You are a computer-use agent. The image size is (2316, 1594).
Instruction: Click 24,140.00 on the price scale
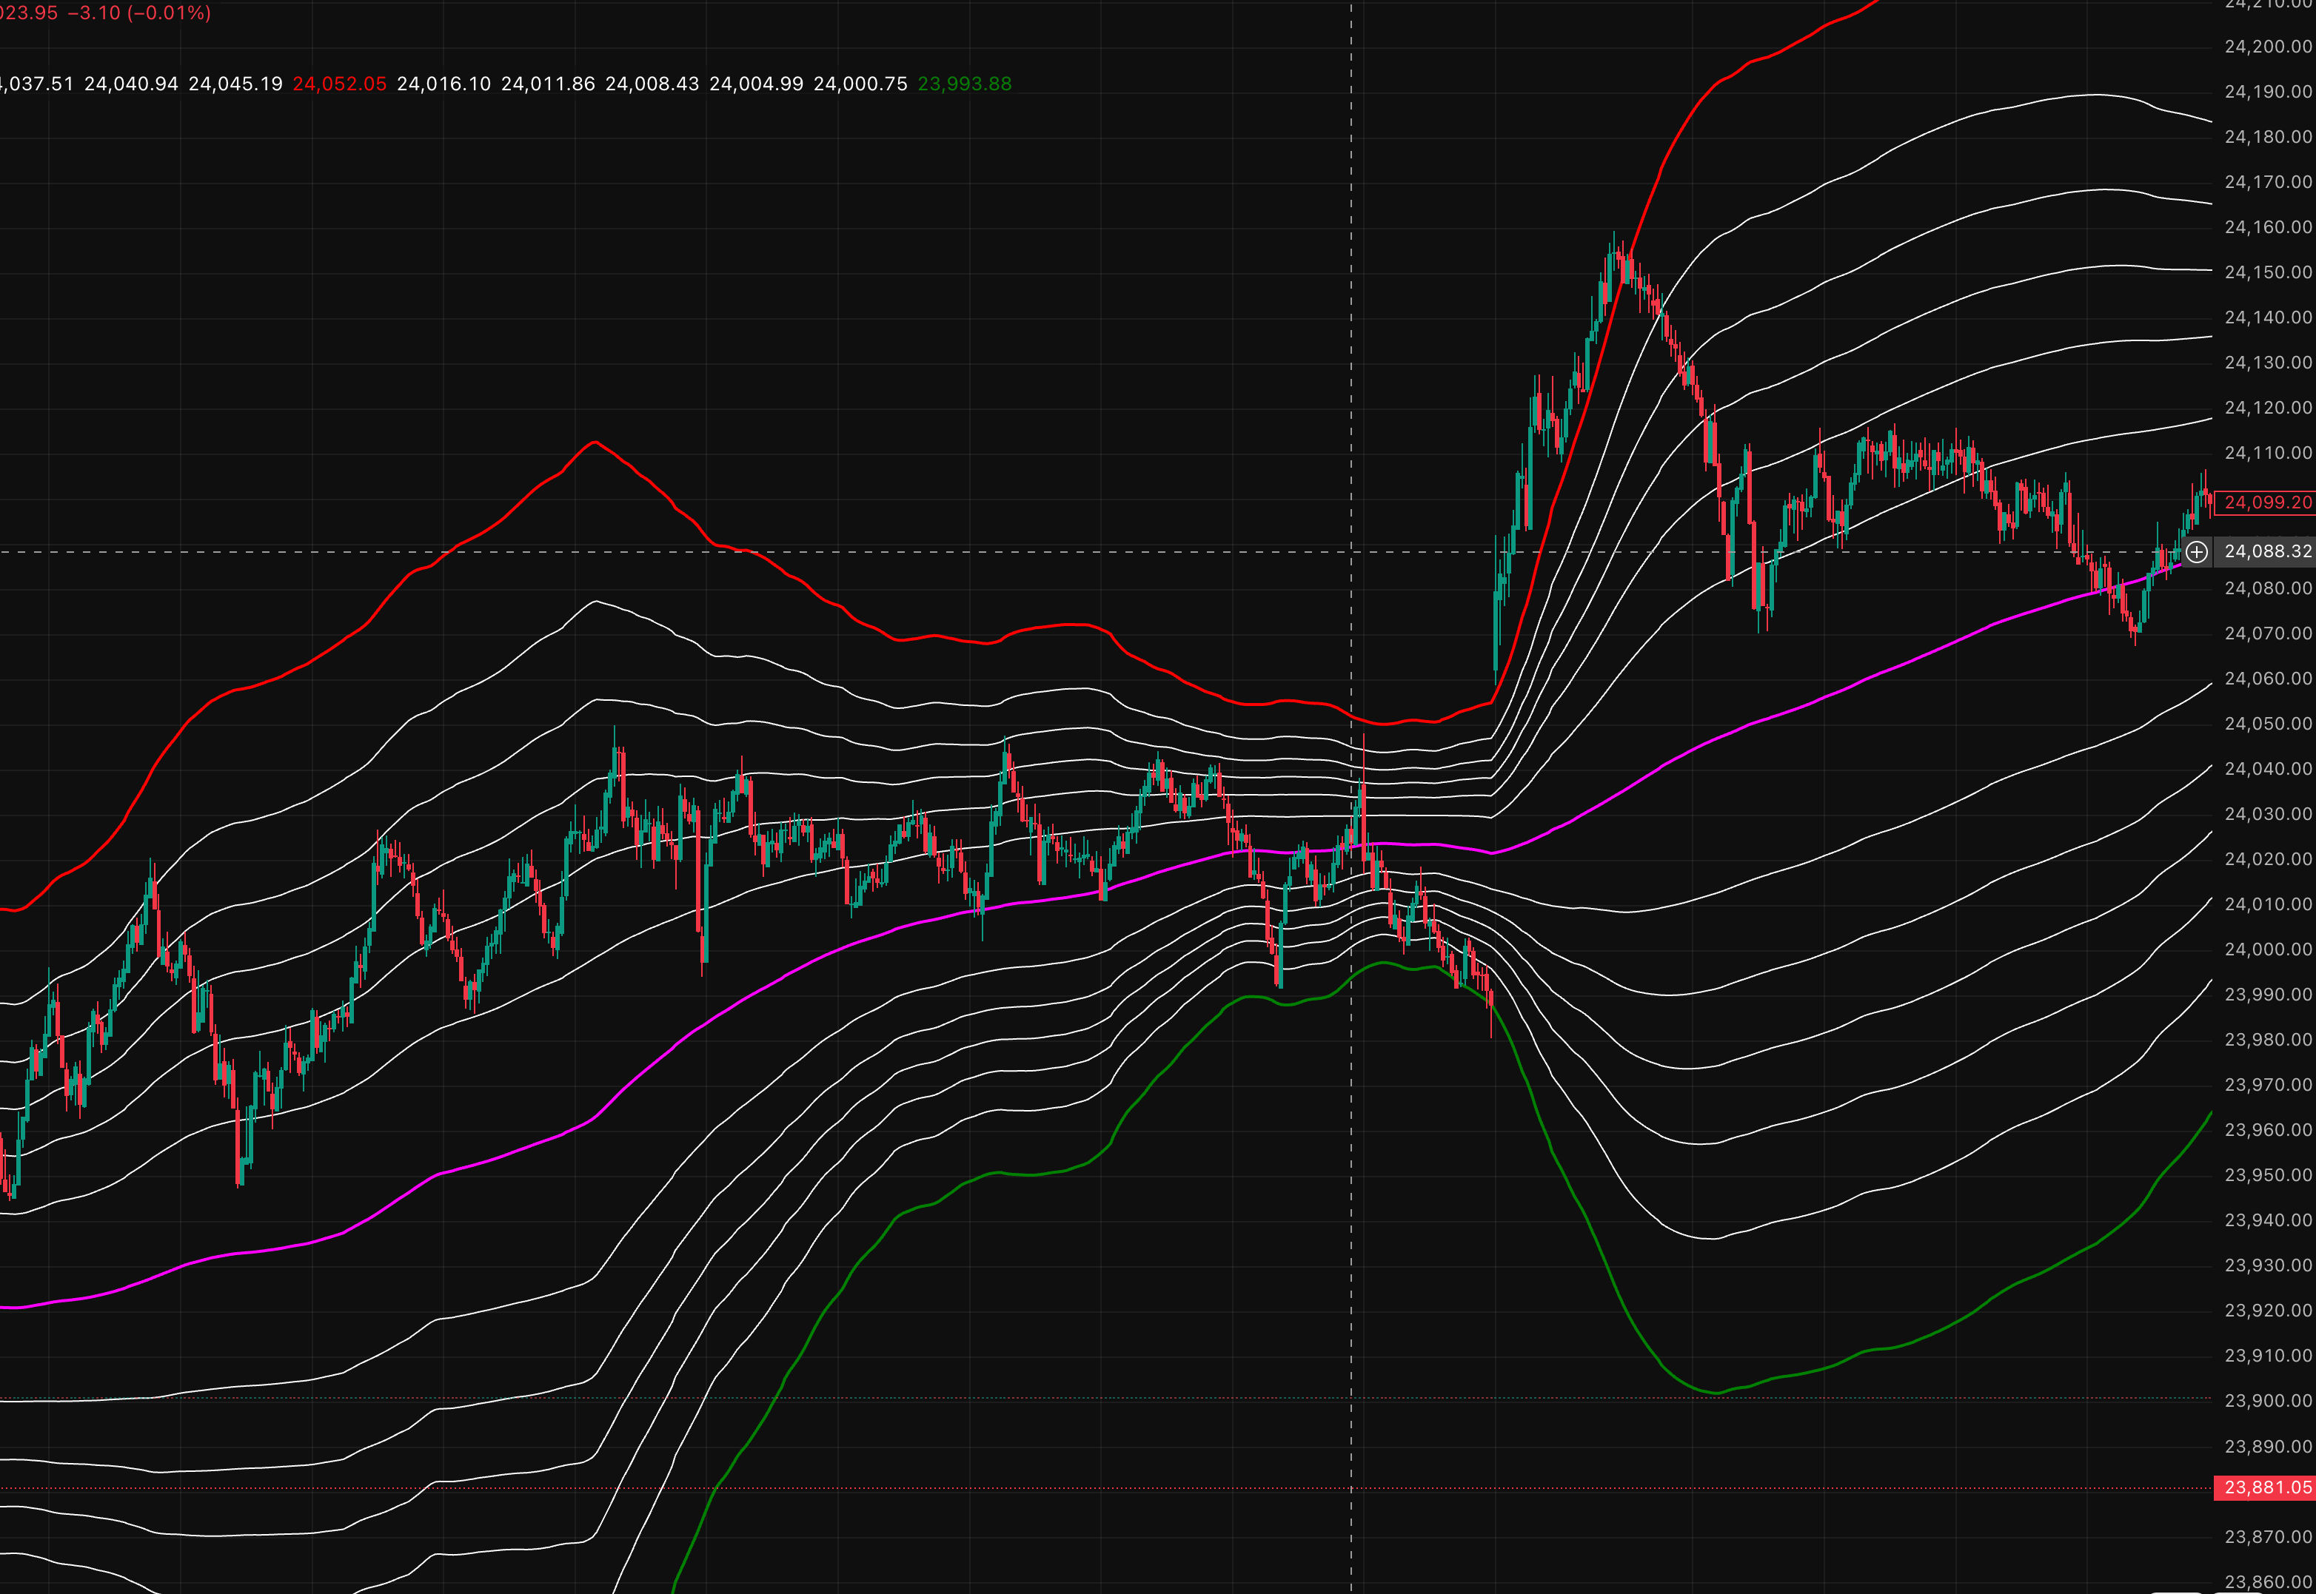pos(2268,317)
